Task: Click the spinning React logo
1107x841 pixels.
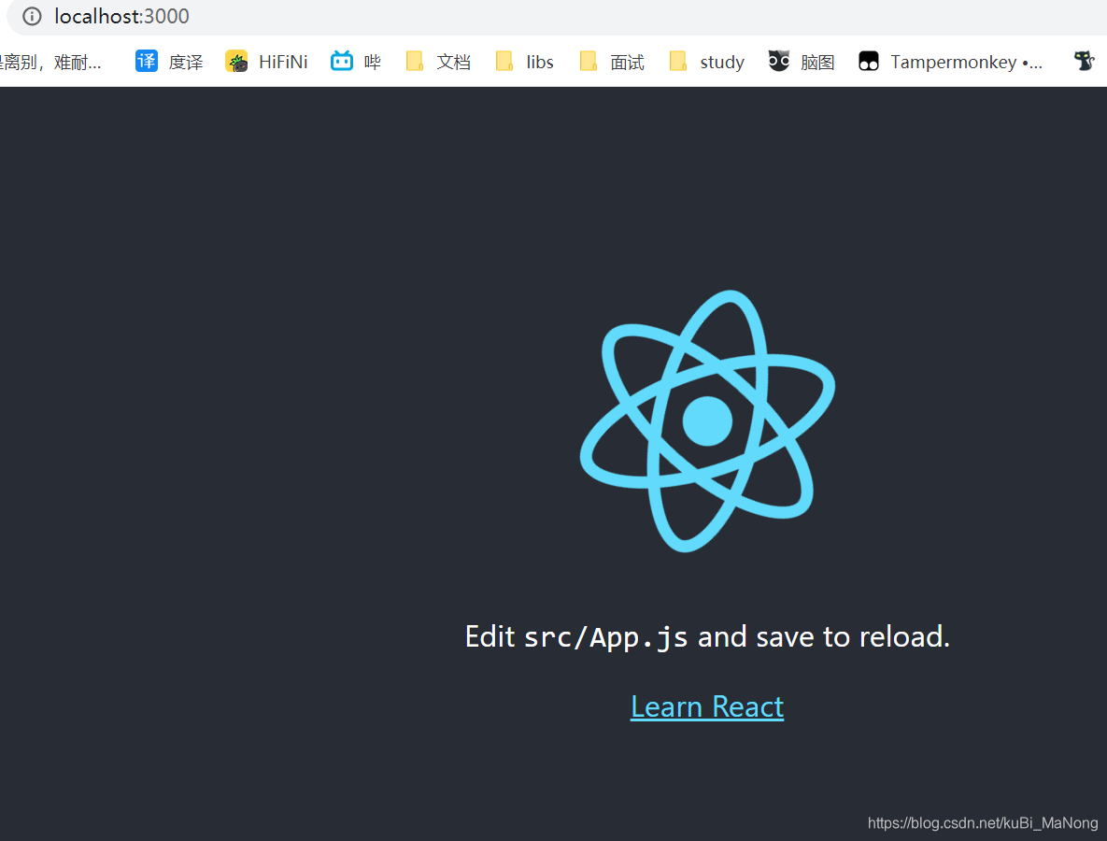Action: [707, 420]
